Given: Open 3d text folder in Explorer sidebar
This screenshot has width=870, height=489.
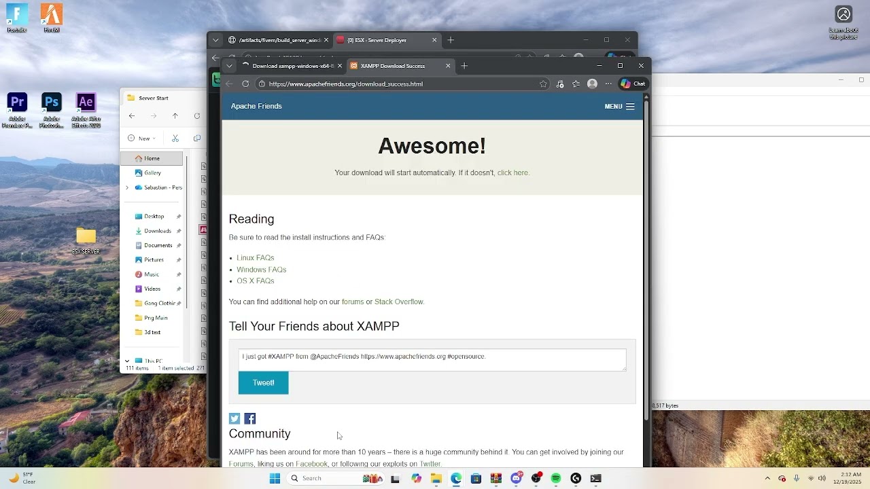Looking at the screenshot, I should [152, 332].
